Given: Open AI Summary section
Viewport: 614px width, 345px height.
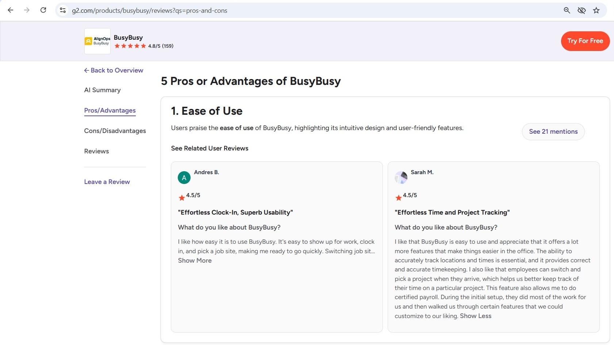Looking at the screenshot, I should pos(102,90).
